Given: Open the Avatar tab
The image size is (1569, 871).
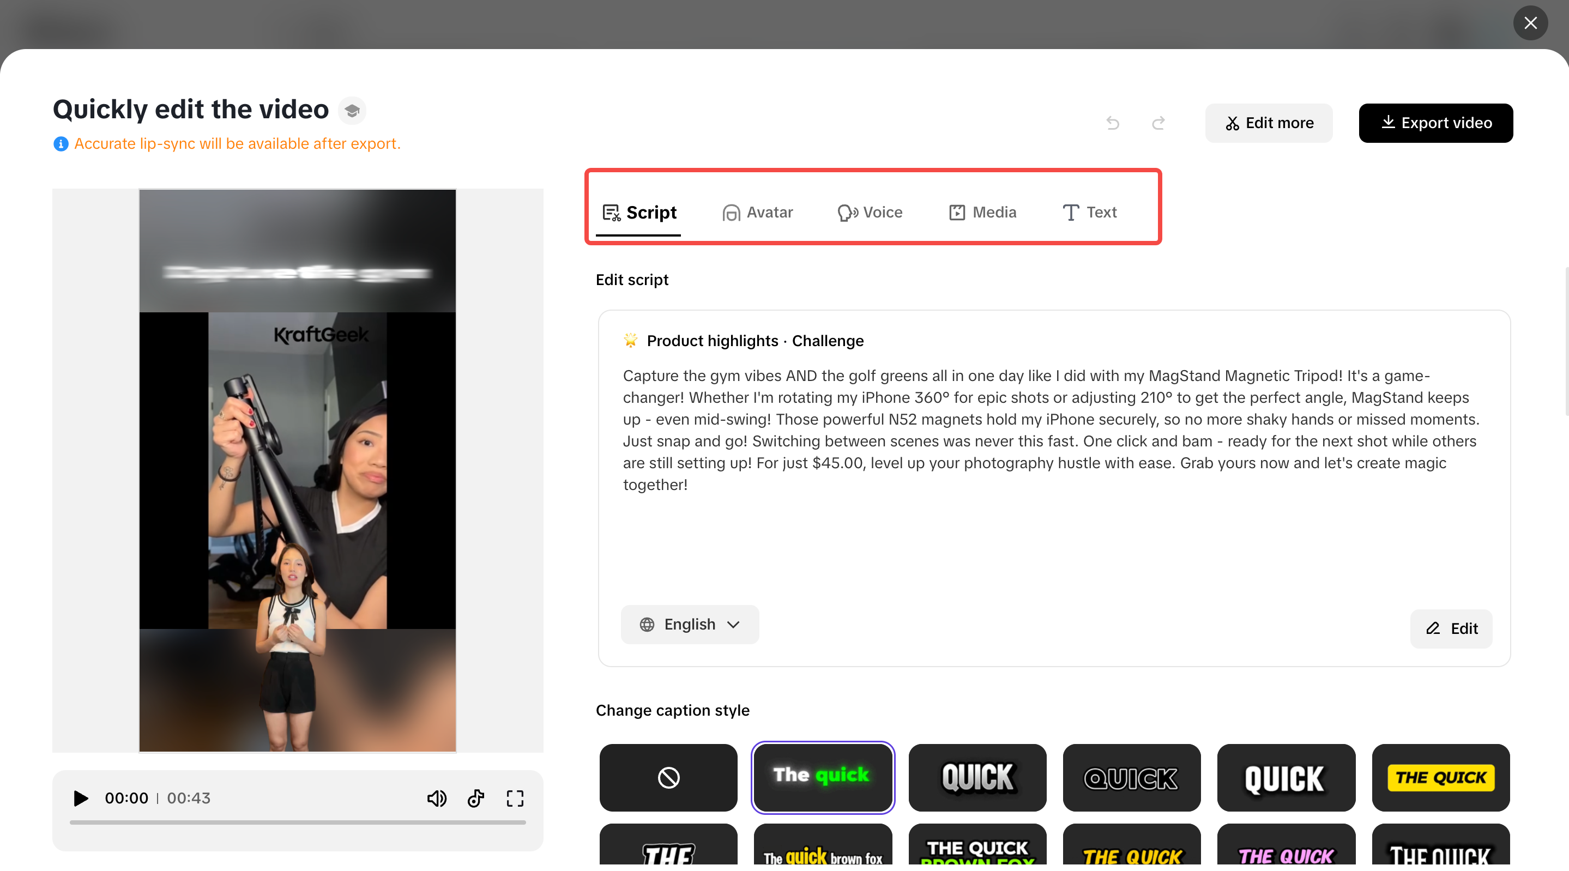Looking at the screenshot, I should pos(757,212).
